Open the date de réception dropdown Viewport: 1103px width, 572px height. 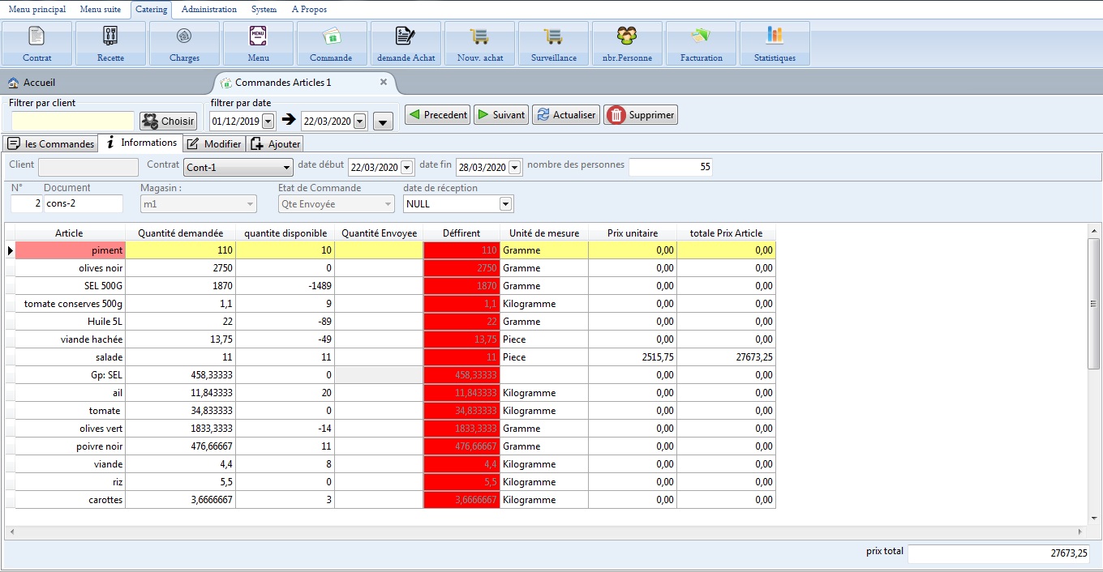pos(506,204)
